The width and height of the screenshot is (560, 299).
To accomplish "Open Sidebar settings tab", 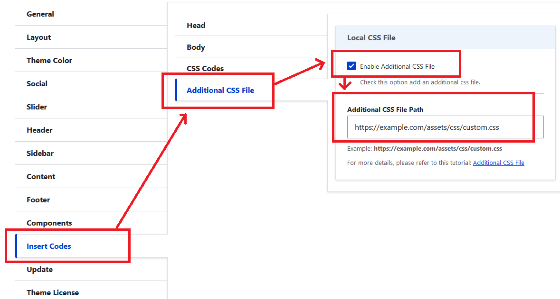I will click(40, 154).
